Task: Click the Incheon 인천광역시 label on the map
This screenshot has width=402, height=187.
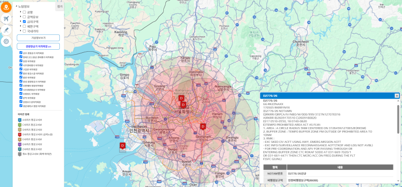Action: (140, 129)
